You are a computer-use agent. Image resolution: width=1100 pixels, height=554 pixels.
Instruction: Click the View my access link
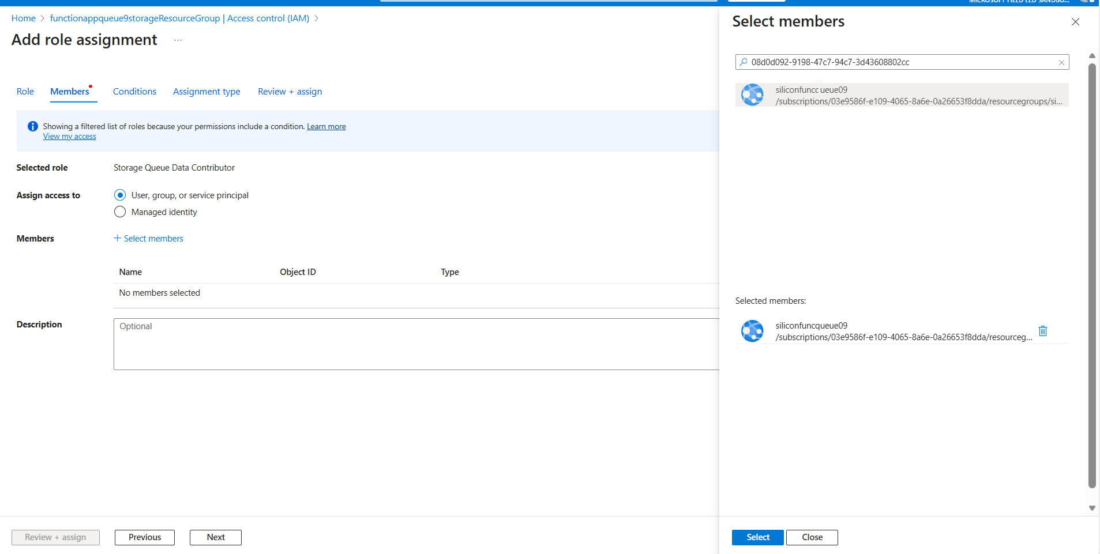click(70, 137)
